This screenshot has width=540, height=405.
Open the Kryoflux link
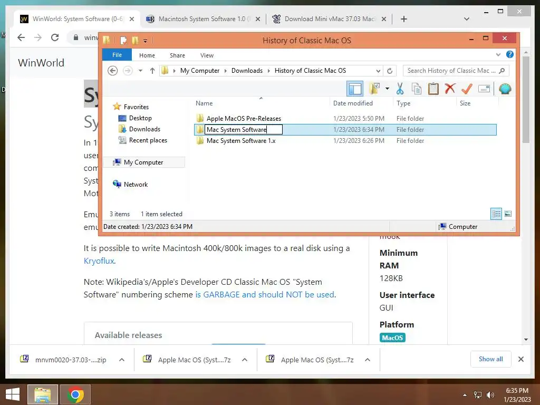click(x=99, y=261)
